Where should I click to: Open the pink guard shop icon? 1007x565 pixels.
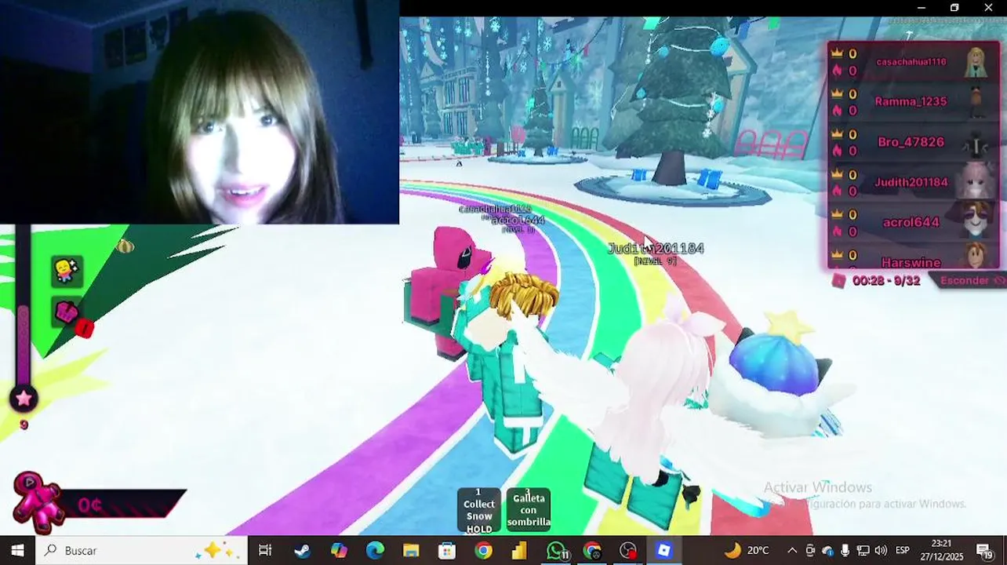pyautogui.click(x=37, y=501)
